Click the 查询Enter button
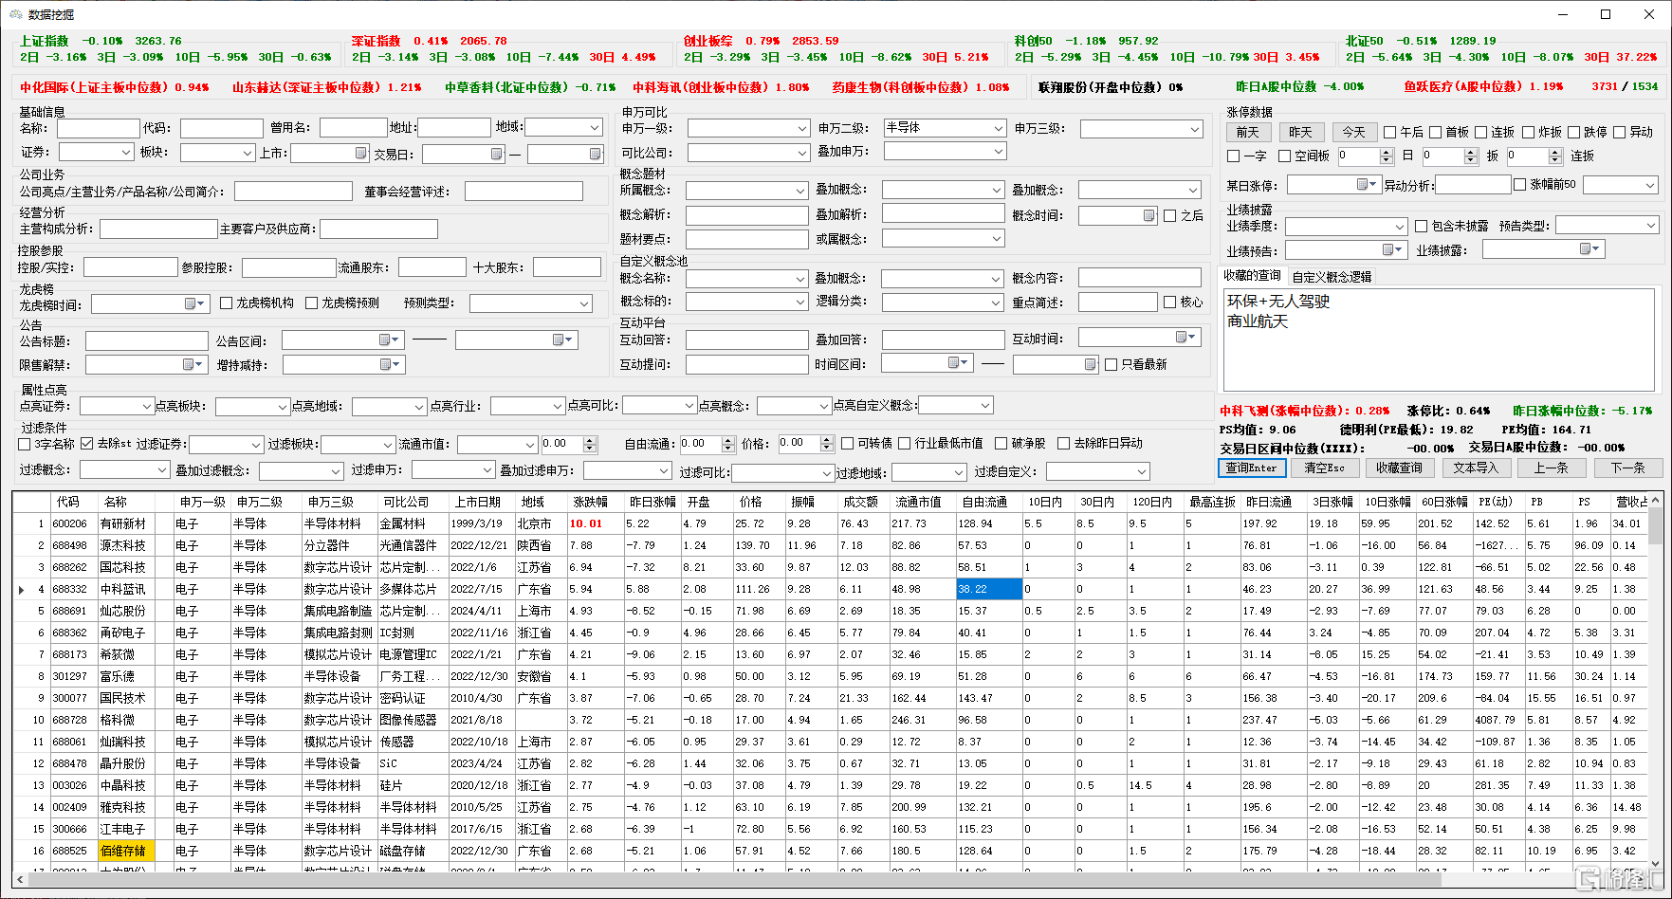Image resolution: width=1672 pixels, height=899 pixels. pos(1252,468)
